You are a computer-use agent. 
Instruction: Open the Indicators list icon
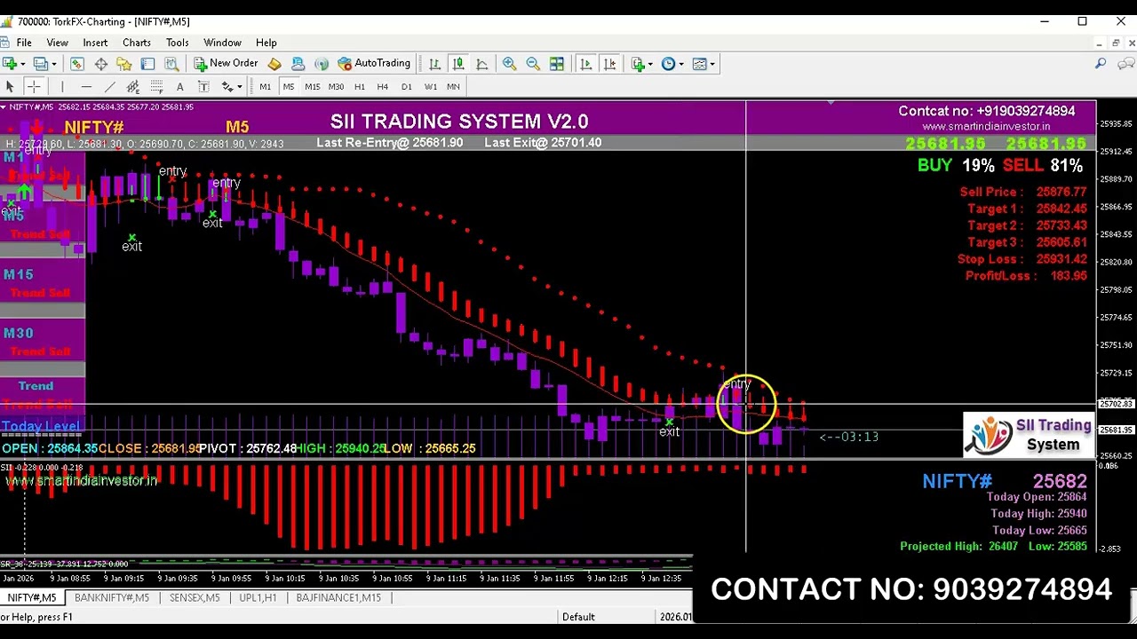tap(638, 64)
